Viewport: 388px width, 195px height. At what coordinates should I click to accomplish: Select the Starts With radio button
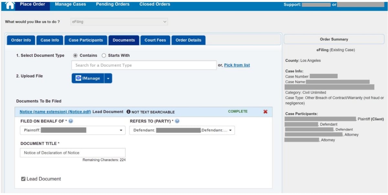(103, 55)
